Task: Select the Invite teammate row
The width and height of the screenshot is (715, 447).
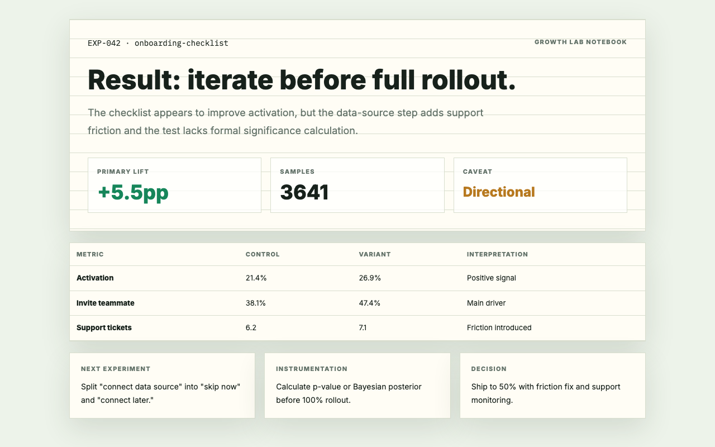Action: pyautogui.click(x=357, y=303)
